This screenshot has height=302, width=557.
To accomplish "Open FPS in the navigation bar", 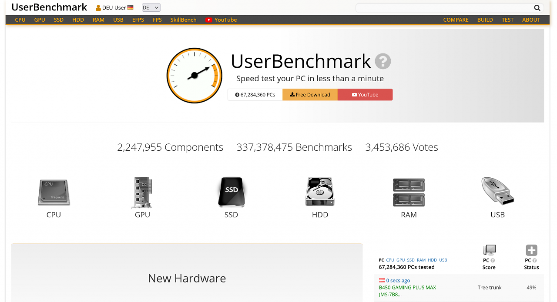I will click(x=157, y=20).
